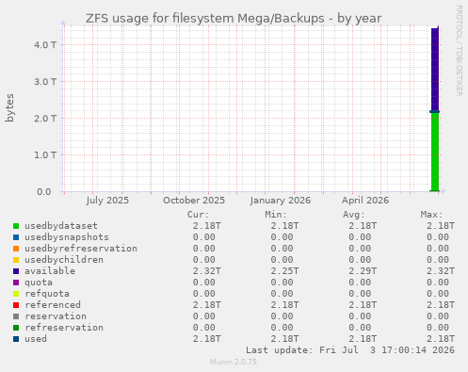Viewport: 468px width, 372px height.
Task: Click the magenta quota legend swatch
Action: pos(16,283)
